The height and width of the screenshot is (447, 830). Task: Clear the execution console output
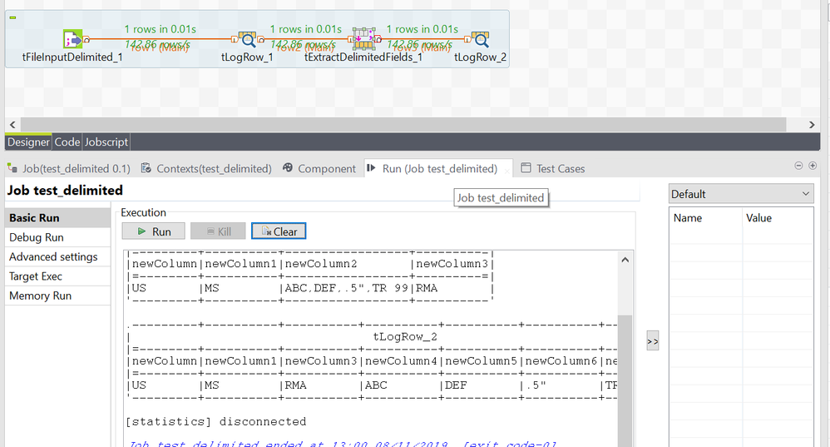[x=279, y=231]
